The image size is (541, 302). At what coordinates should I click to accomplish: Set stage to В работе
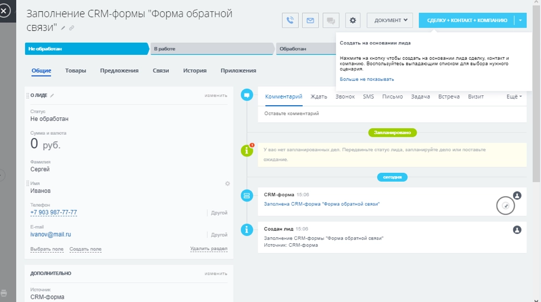coord(212,49)
